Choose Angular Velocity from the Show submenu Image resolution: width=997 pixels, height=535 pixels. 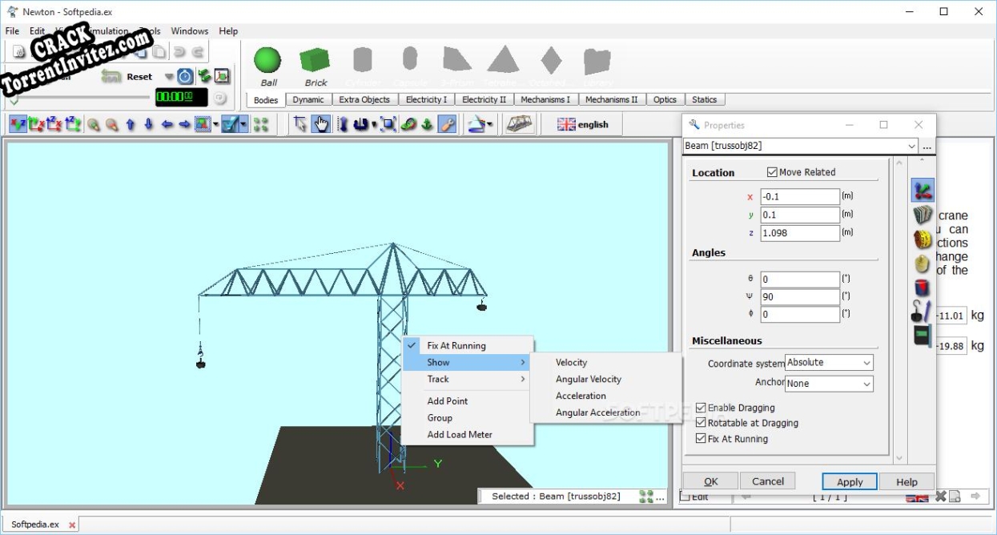589,380
